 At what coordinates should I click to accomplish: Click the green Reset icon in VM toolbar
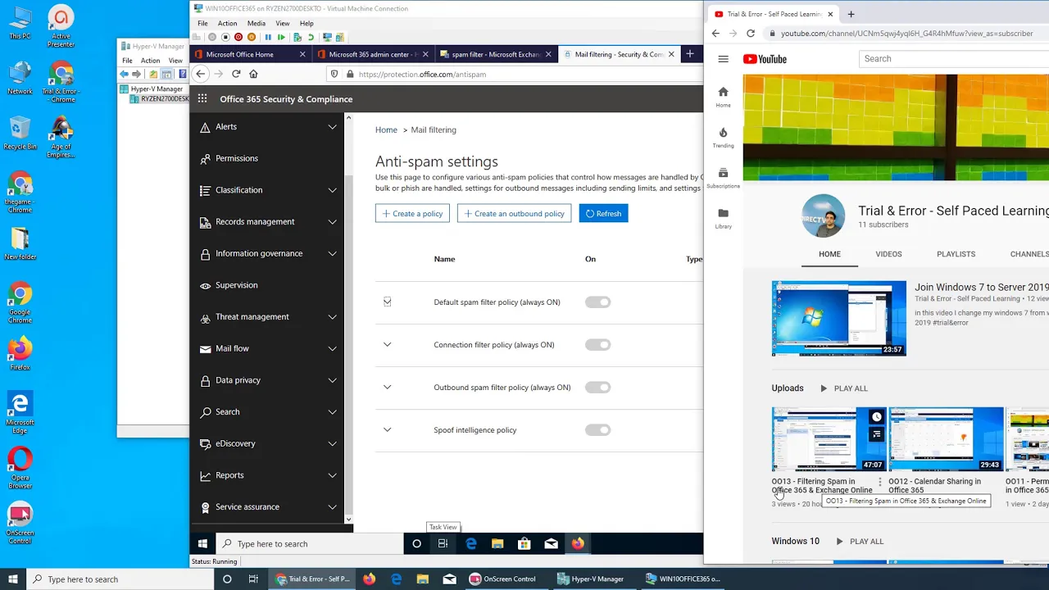281,37
